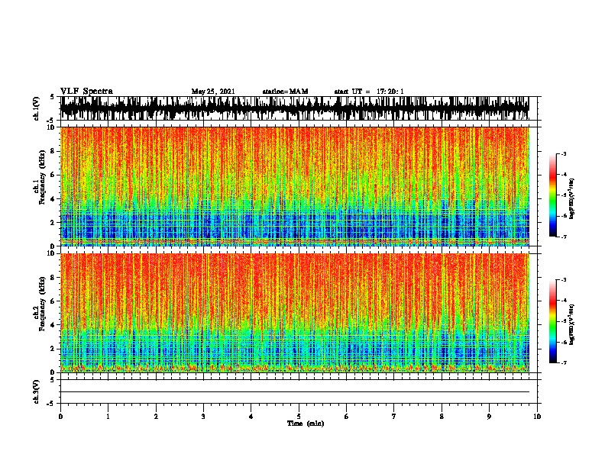Click the ch.1 waveform strip at top
This screenshot has width=605, height=467.
click(x=295, y=108)
